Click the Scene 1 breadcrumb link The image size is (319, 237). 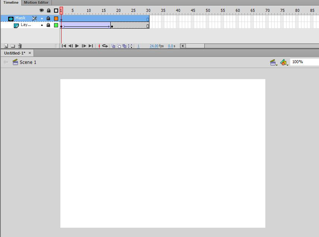(x=28, y=62)
